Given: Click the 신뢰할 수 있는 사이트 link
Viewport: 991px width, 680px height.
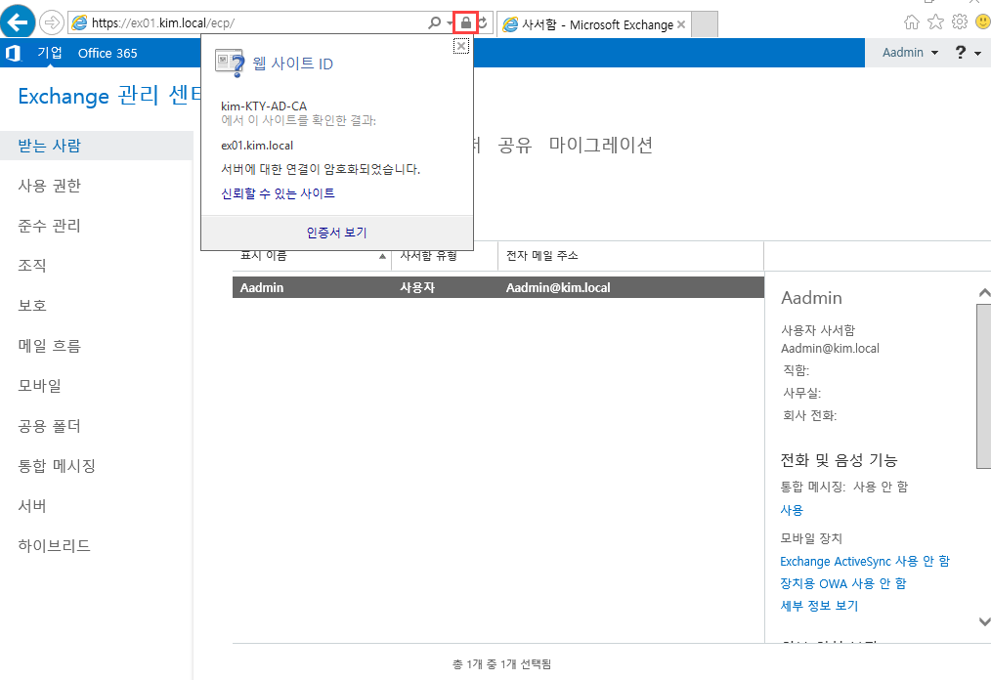Looking at the screenshot, I should pyautogui.click(x=278, y=193).
